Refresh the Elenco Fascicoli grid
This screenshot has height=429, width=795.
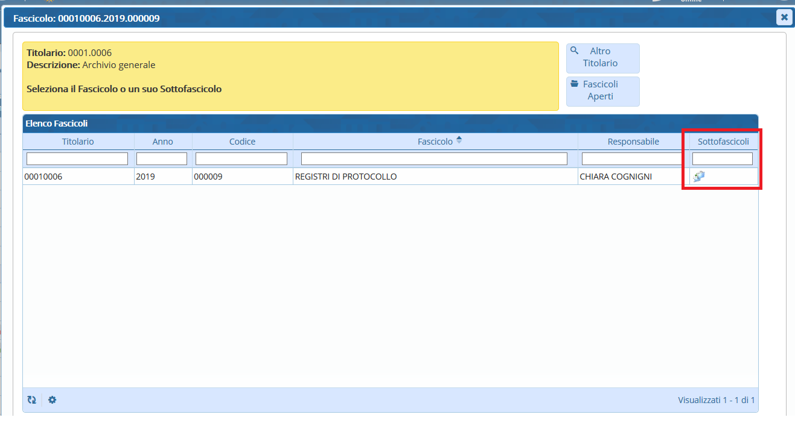click(x=32, y=399)
